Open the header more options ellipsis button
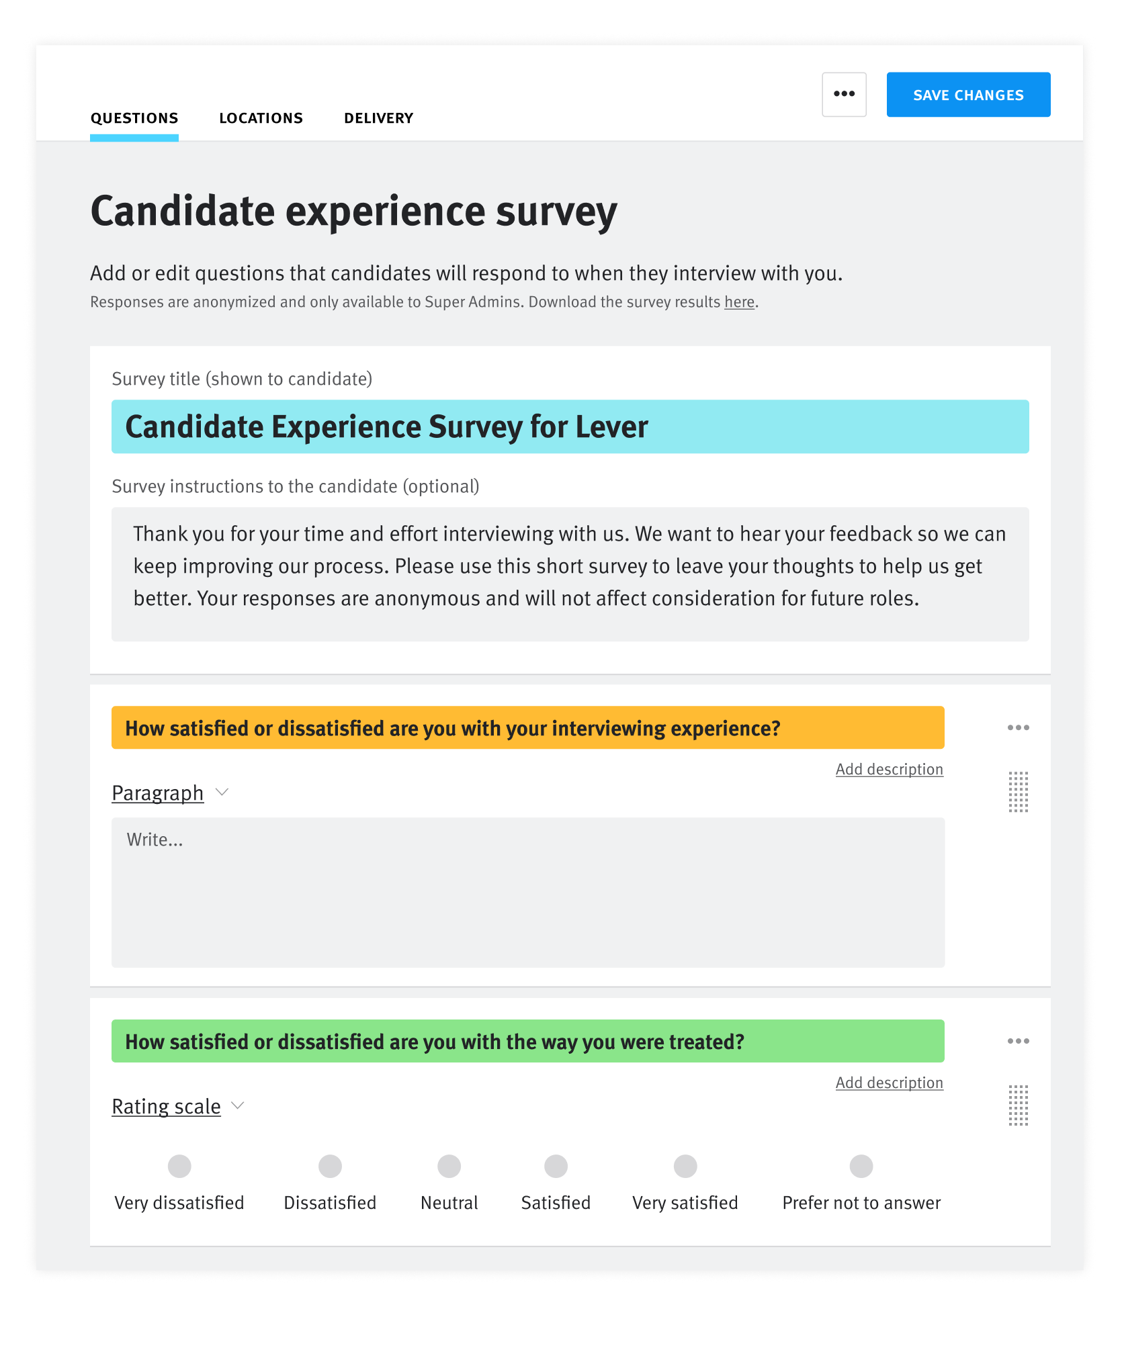This screenshot has height=1358, width=1122. pos(844,95)
